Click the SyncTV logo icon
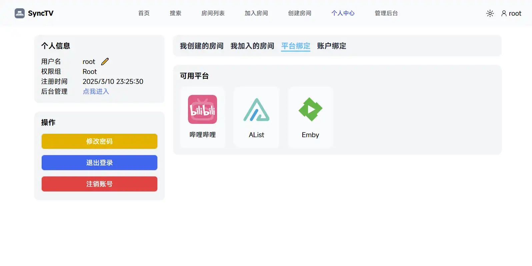The width and height of the screenshot is (532, 266). [x=20, y=13]
